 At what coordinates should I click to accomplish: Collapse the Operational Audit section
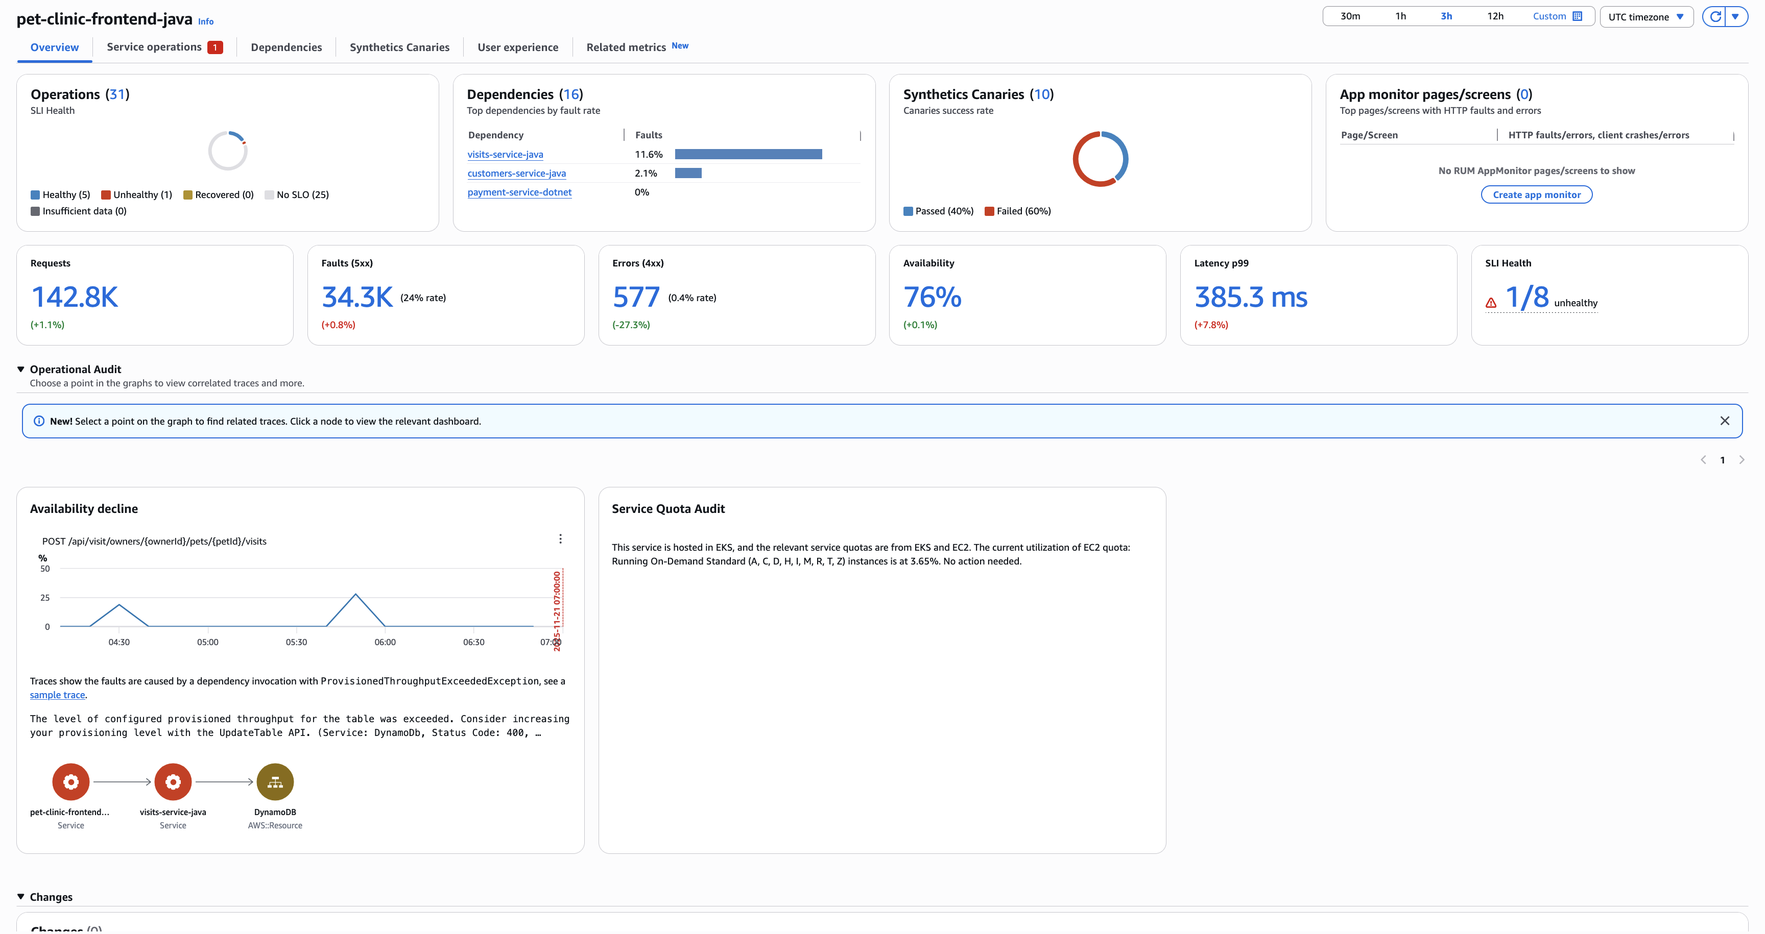pyautogui.click(x=20, y=368)
